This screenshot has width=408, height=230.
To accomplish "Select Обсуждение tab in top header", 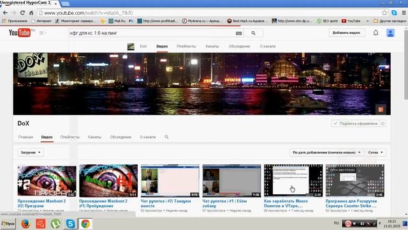I will 239,47.
